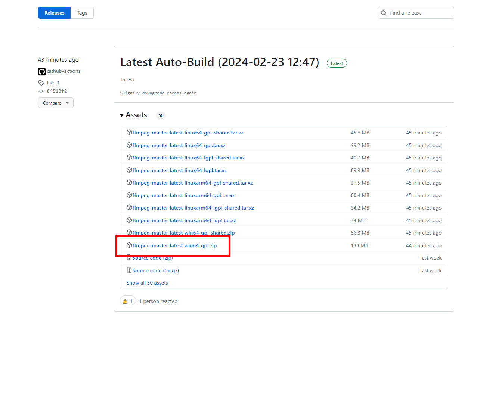
Task: Click the 133 MB size value
Action: [359, 245]
